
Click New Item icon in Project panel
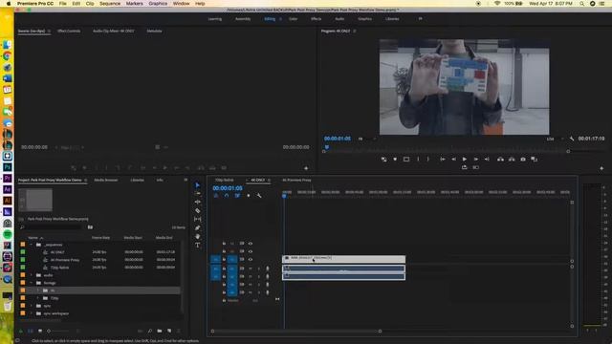[169, 331]
